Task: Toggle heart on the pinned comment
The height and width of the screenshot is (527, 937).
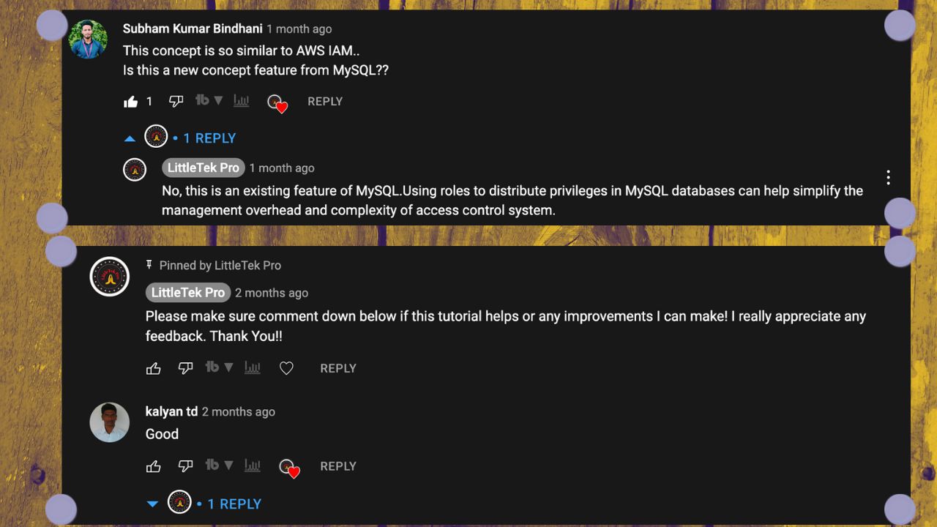Action: pos(286,368)
